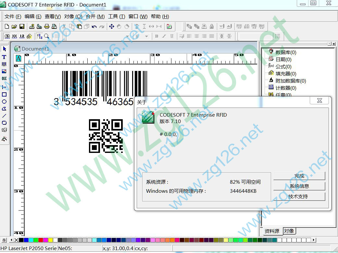Close the data source side panel

click(334, 44)
